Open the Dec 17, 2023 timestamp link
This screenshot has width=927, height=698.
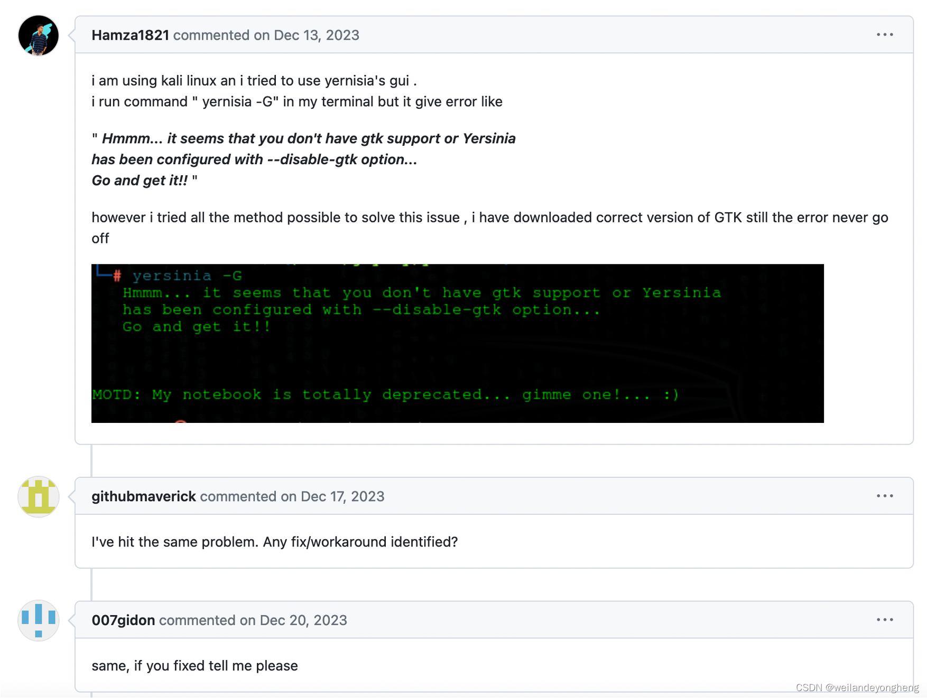(342, 497)
